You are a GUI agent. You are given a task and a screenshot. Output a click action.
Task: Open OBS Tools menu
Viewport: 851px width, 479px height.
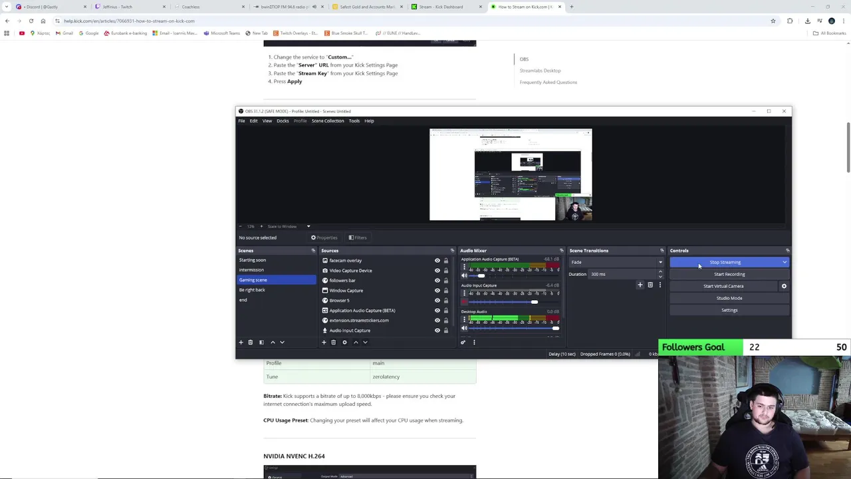click(x=354, y=121)
